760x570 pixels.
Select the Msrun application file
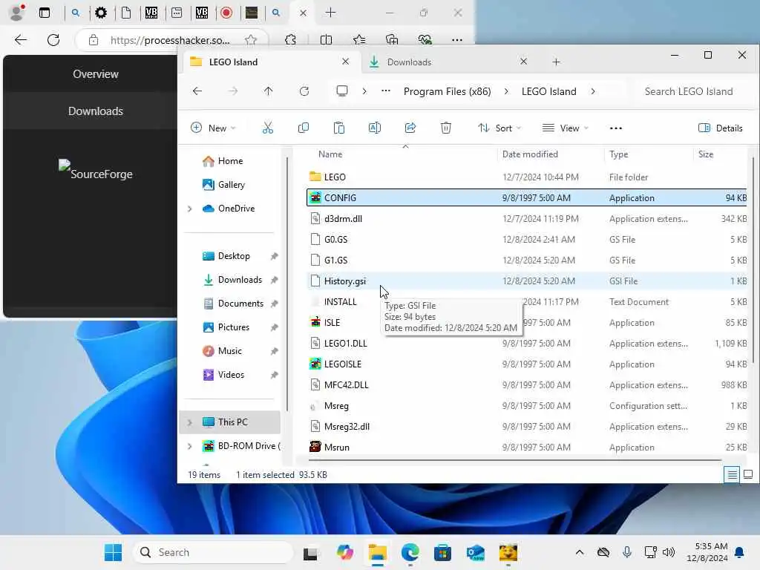coord(526,448)
